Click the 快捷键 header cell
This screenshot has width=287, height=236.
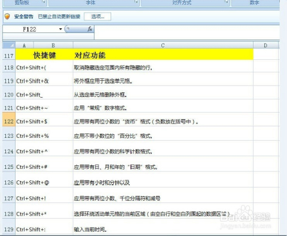(44, 55)
